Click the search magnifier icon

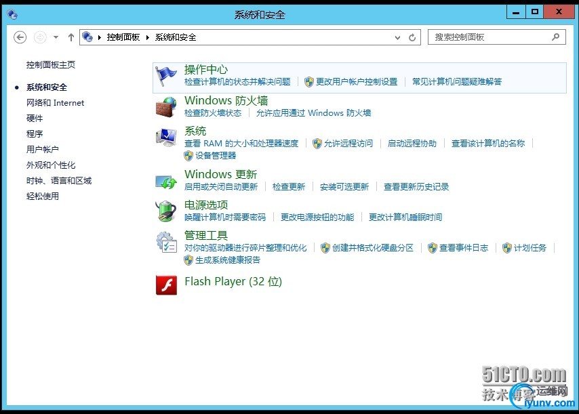[555, 37]
